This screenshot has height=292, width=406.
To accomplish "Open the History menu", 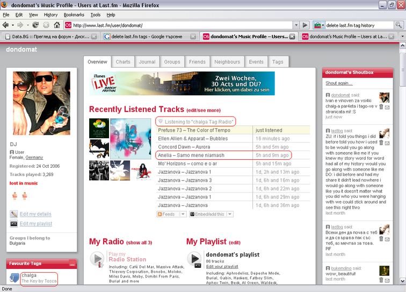I will (50, 15).
